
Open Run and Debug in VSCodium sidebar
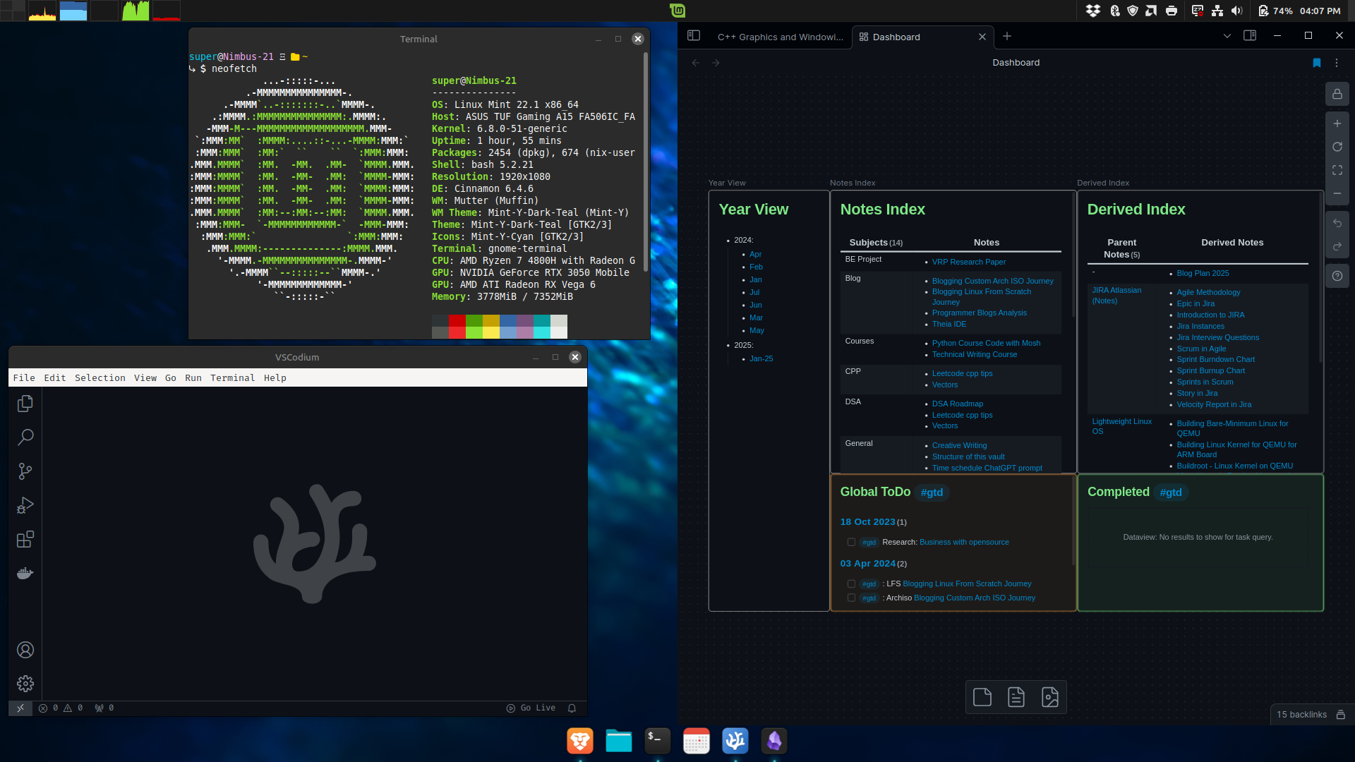25,504
